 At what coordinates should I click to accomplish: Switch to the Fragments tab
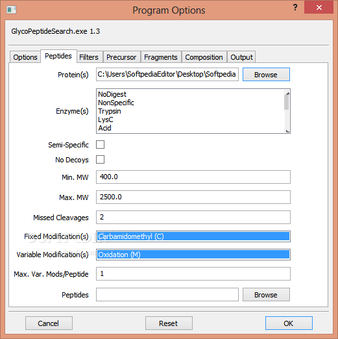pos(161,57)
